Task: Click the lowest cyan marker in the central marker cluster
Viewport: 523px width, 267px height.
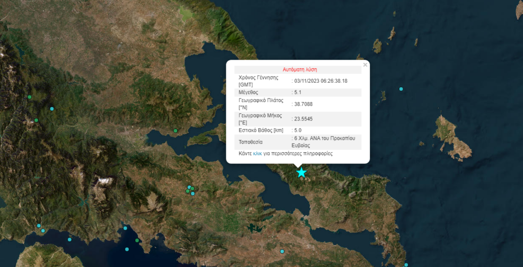Action: pos(193,193)
